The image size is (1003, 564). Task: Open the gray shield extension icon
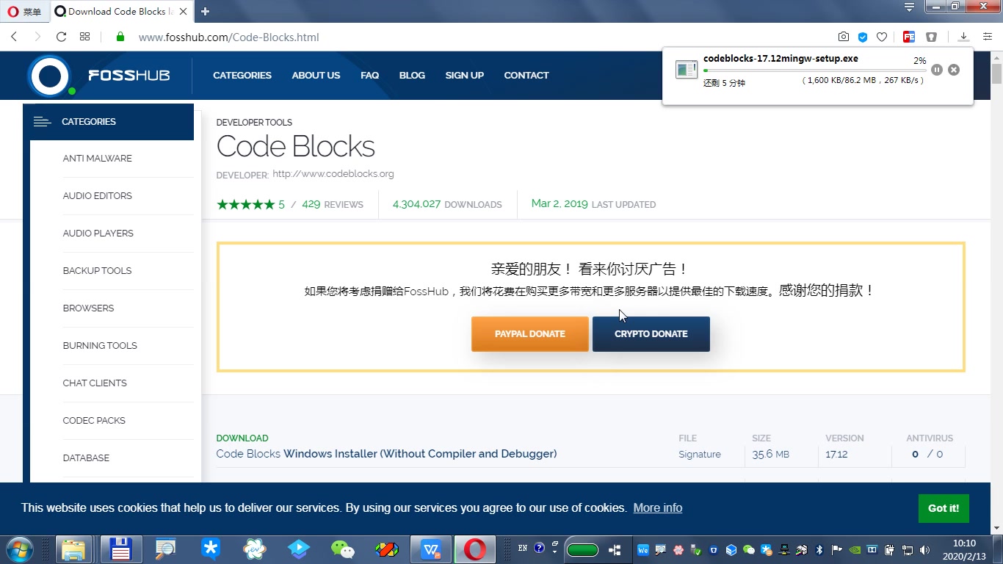[x=931, y=37]
